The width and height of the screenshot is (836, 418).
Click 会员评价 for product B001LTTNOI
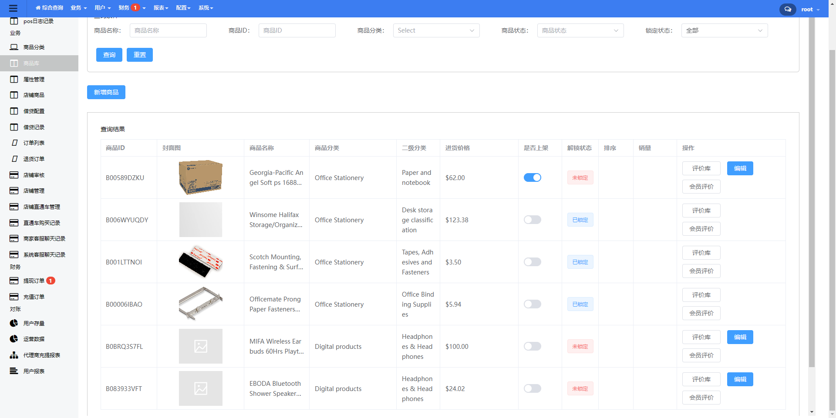tap(701, 271)
